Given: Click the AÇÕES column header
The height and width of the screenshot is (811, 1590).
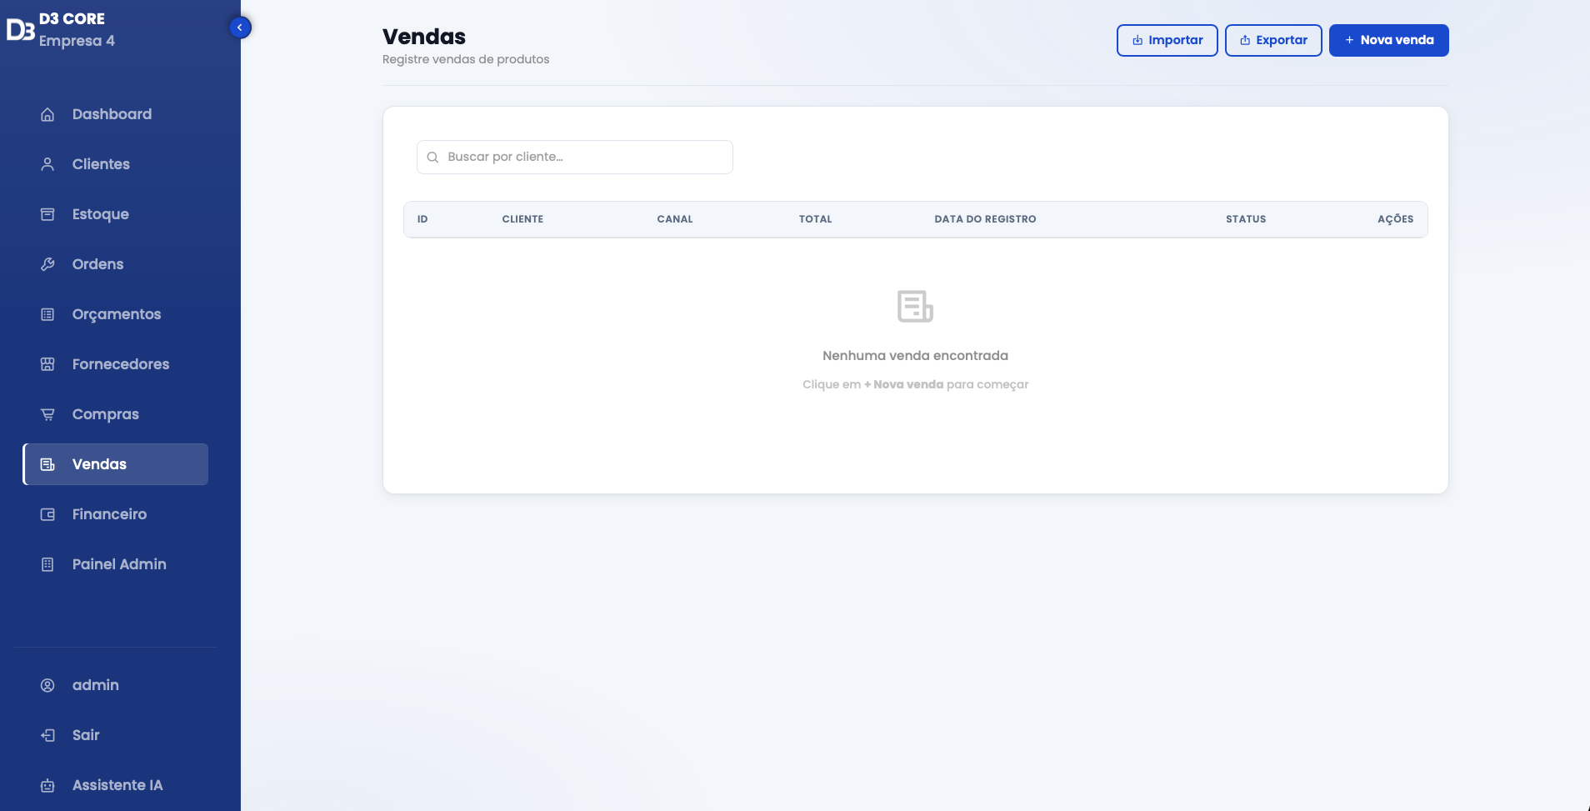Looking at the screenshot, I should tap(1395, 219).
